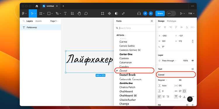This screenshot has height=109, width=219.
Task: Select the Pen tool
Action: 57,13
